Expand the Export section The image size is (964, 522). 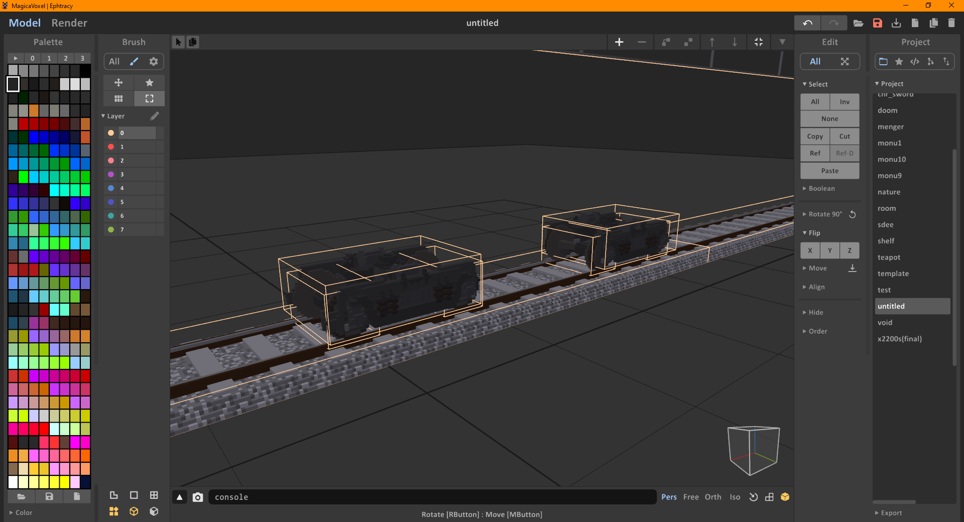pos(891,513)
